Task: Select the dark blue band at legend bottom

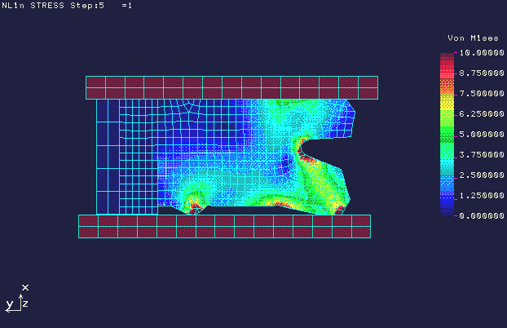Action: point(447,207)
